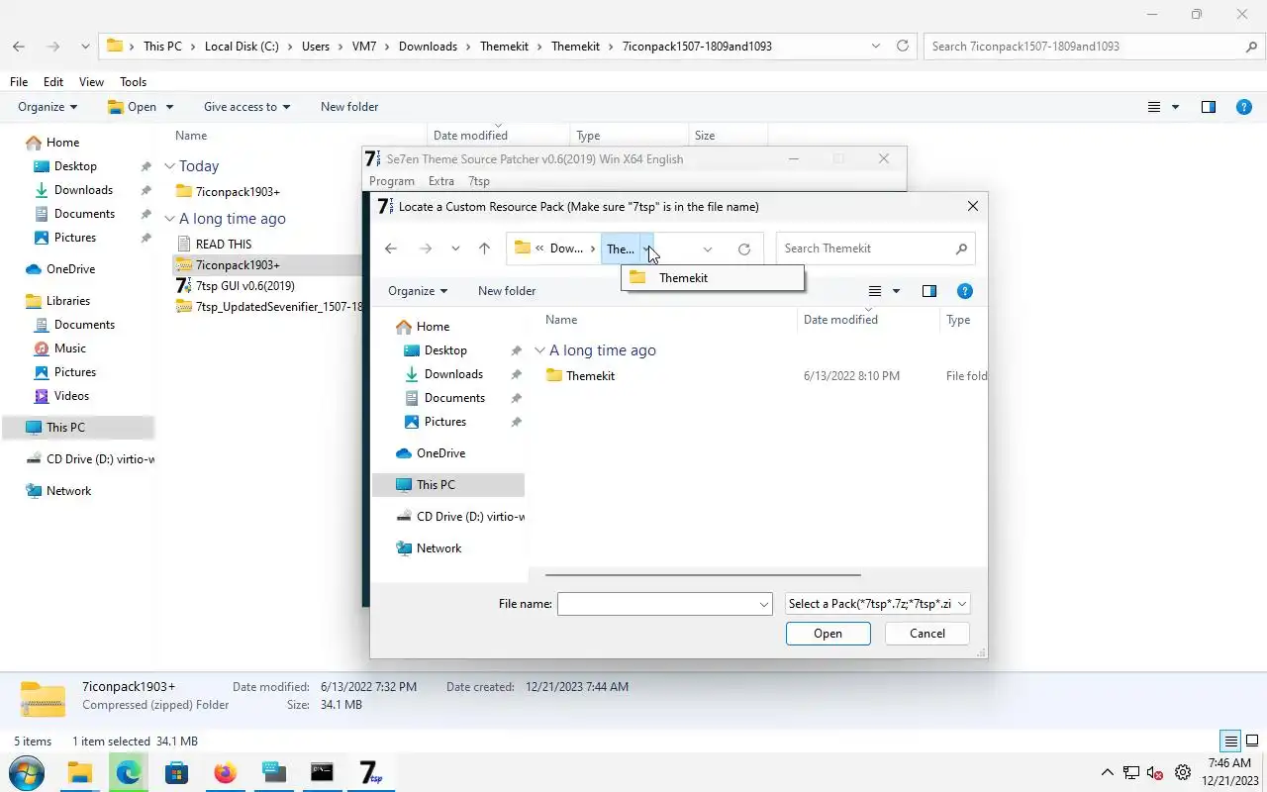Open the dialog view options dropdown arrow
This screenshot has width=1267, height=792.
897,291
